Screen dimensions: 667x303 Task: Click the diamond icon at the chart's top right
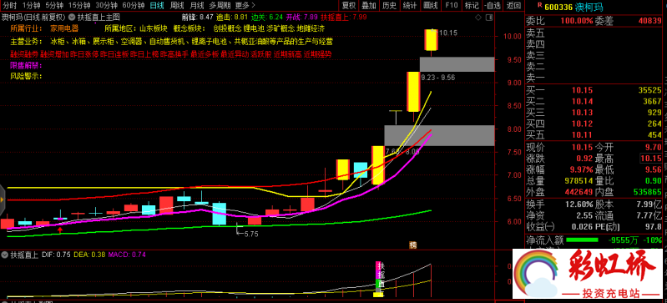point(478,18)
